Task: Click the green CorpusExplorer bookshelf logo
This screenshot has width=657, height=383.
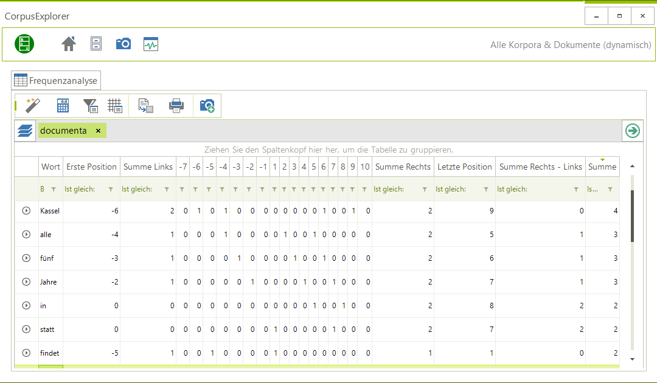Action: (x=24, y=44)
